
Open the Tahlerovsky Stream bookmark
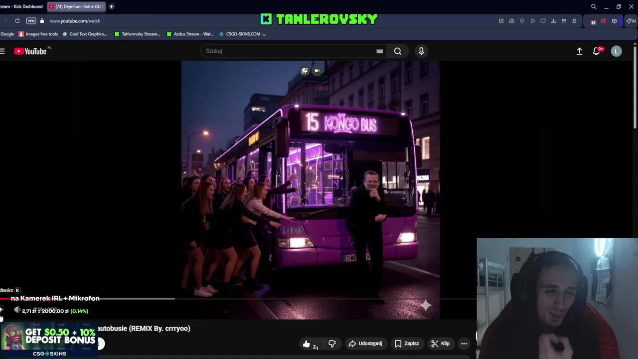(138, 34)
